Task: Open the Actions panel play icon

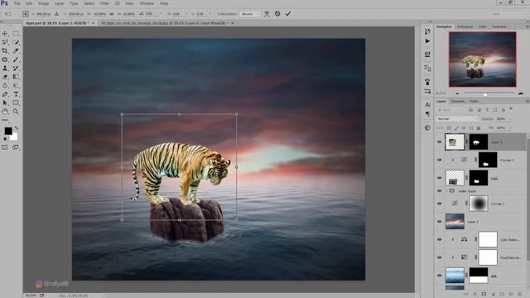Action: tap(427, 41)
